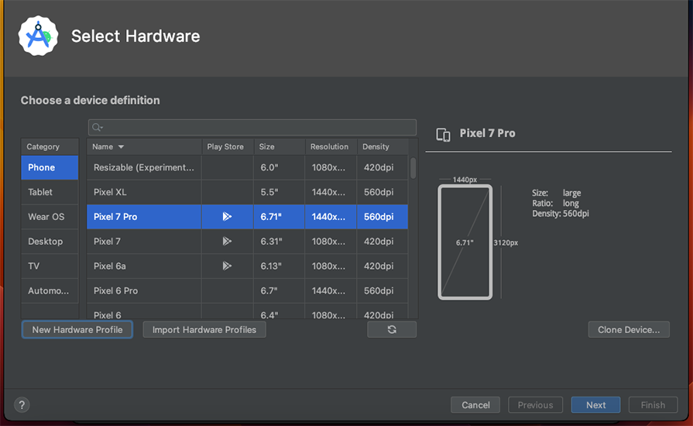Click the Cancel button
Image resolution: width=693 pixels, height=426 pixels.
click(x=475, y=405)
